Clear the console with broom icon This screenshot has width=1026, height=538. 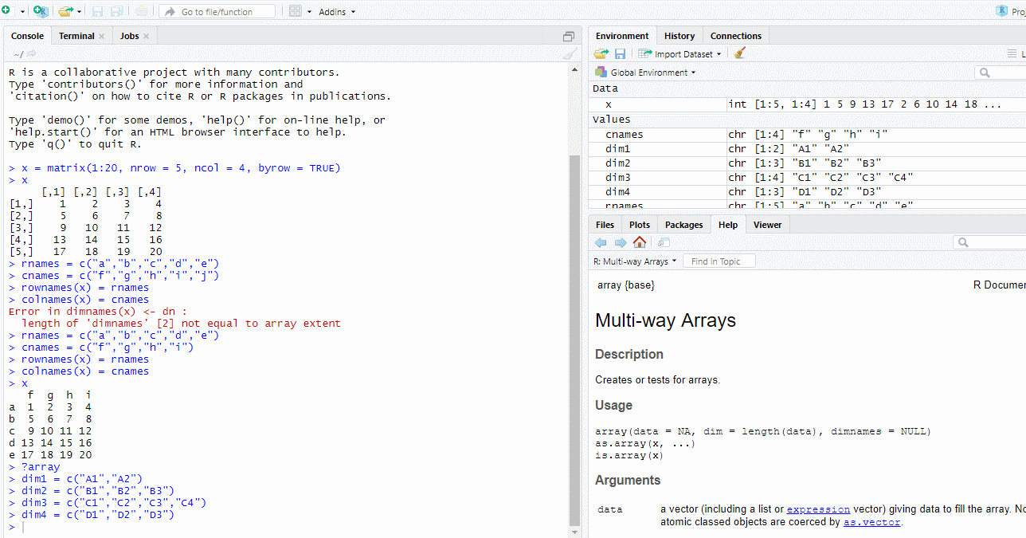pos(570,53)
